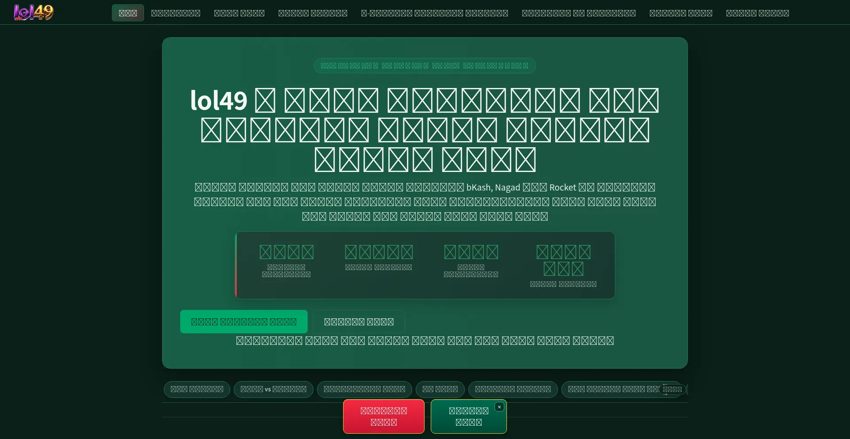
Task: Click the red floating button at the bottom
Action: pos(384,416)
